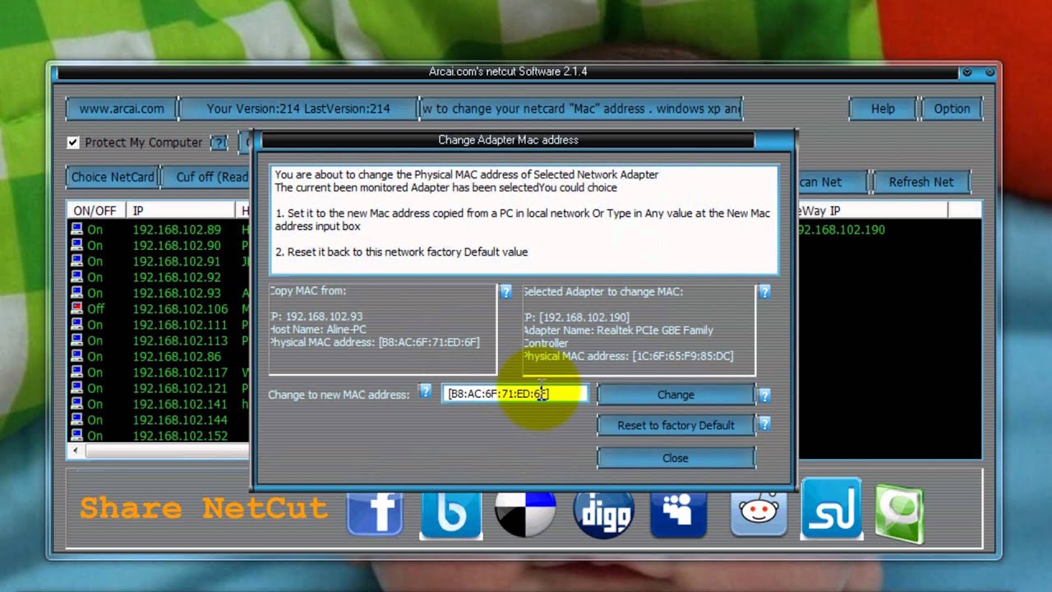The height and width of the screenshot is (592, 1052).
Task: Select the gateway IP 192.168.102.190 entry
Action: point(842,229)
